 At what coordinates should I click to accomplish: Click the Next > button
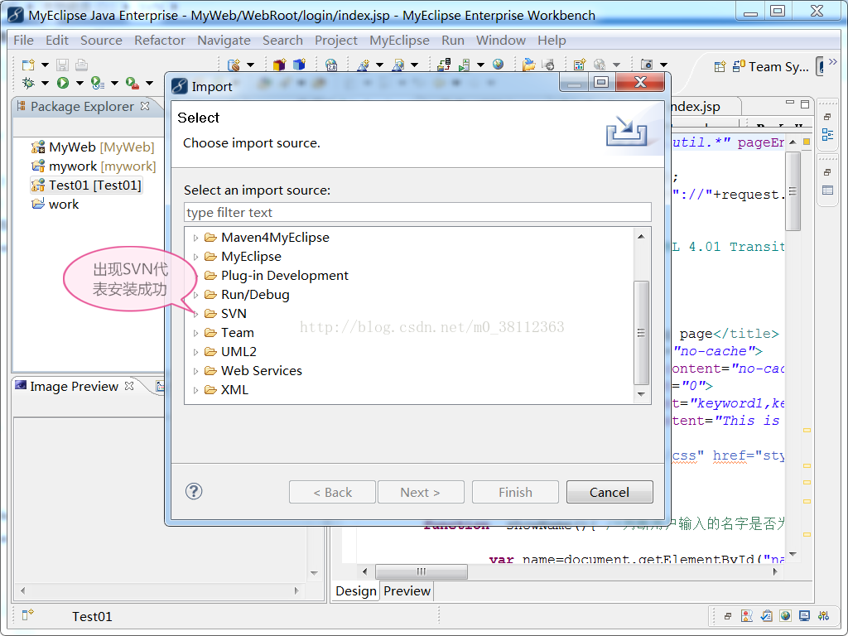click(420, 492)
